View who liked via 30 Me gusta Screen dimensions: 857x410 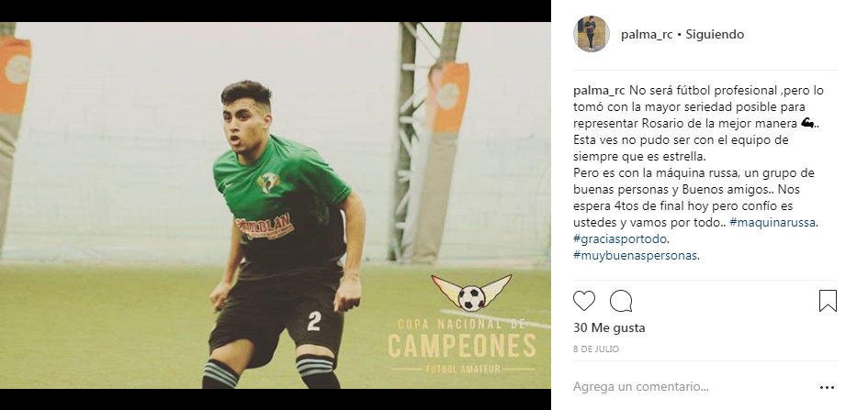click(609, 328)
